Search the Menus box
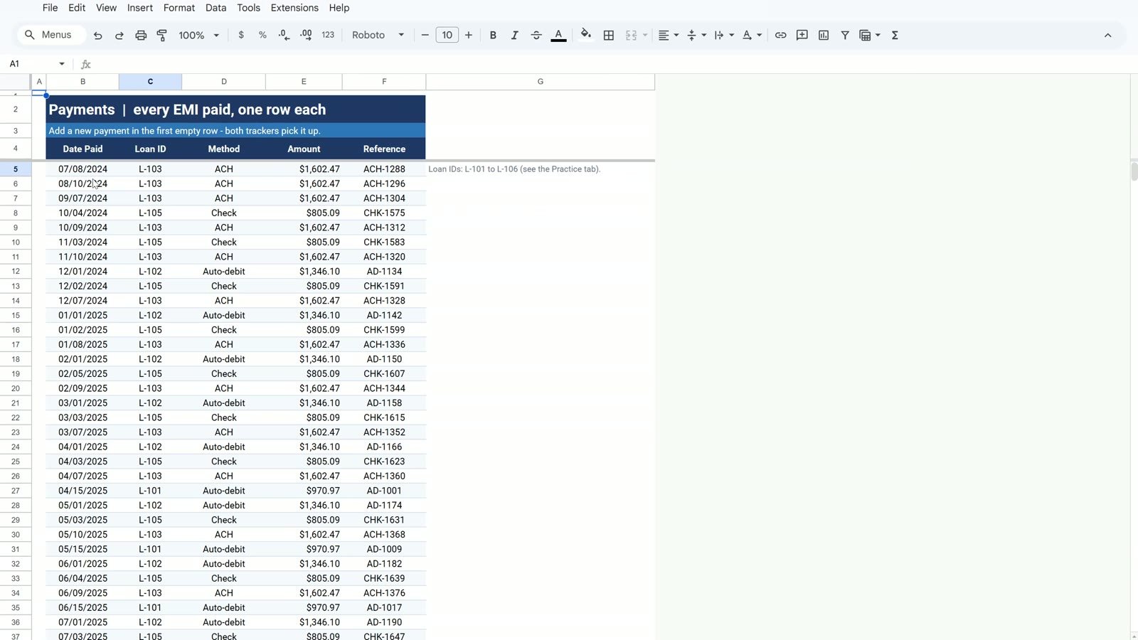 pos(50,35)
